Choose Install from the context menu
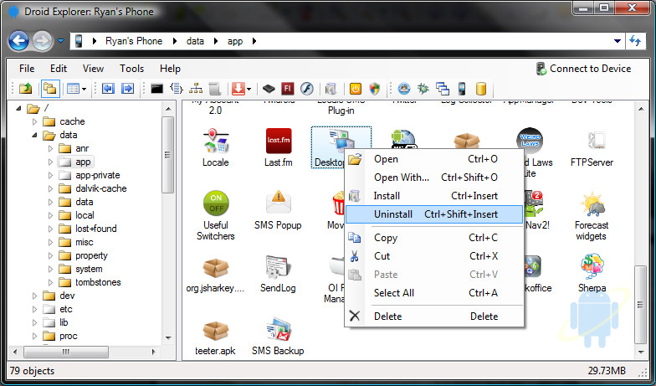The height and width of the screenshot is (386, 656). (x=434, y=196)
